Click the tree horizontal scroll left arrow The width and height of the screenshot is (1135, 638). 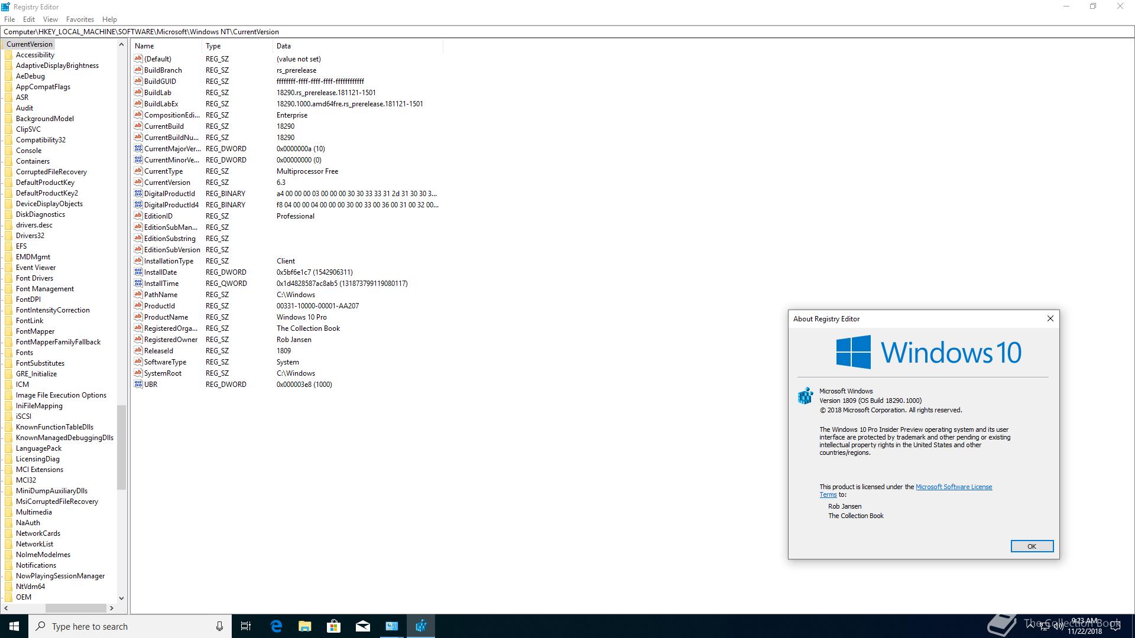coord(6,608)
